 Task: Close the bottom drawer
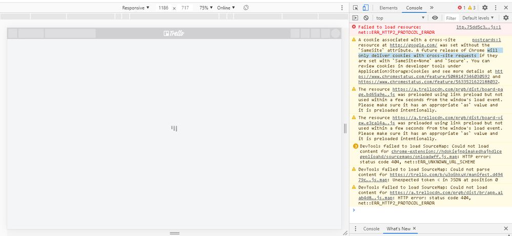tap(506, 228)
